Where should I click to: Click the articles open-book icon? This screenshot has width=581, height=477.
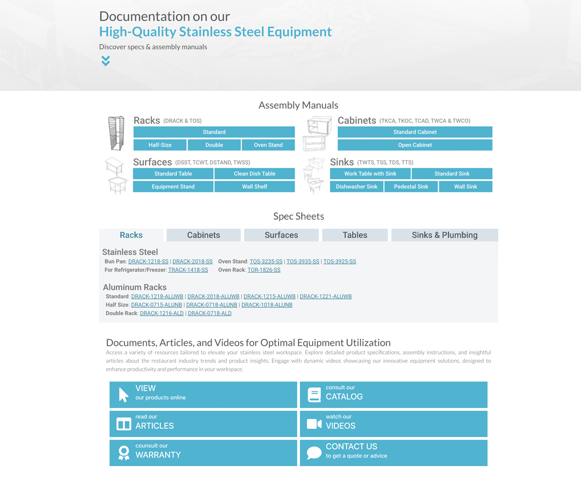point(123,424)
